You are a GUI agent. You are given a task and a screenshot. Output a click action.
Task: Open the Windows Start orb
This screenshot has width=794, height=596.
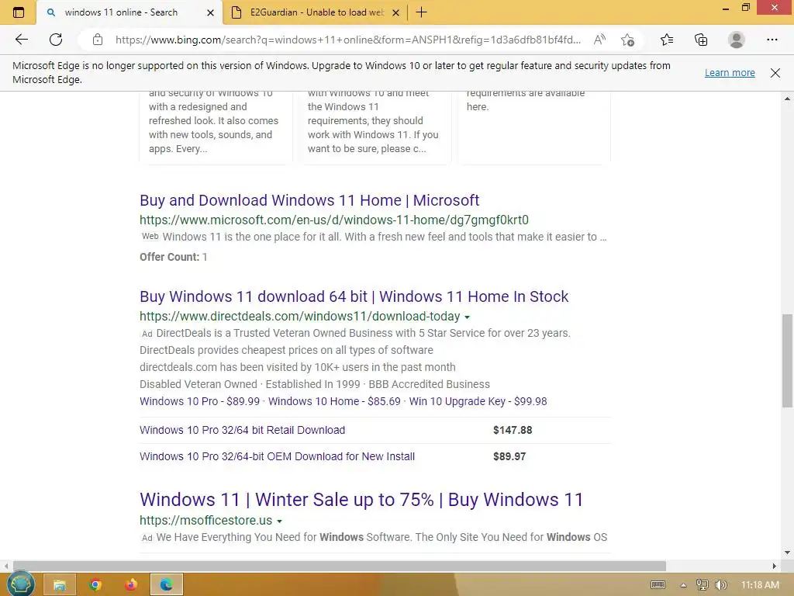(20, 584)
